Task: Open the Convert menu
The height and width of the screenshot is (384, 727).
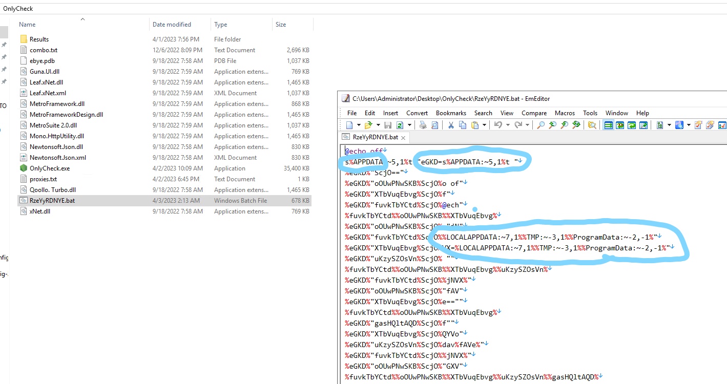Action: [417, 113]
